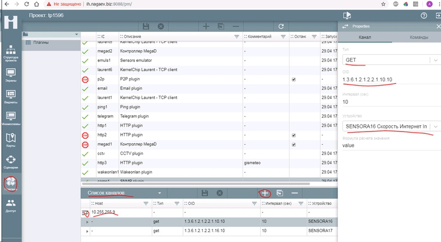
Task: Add a new plugin with the top plus icon
Action: click(206, 26)
